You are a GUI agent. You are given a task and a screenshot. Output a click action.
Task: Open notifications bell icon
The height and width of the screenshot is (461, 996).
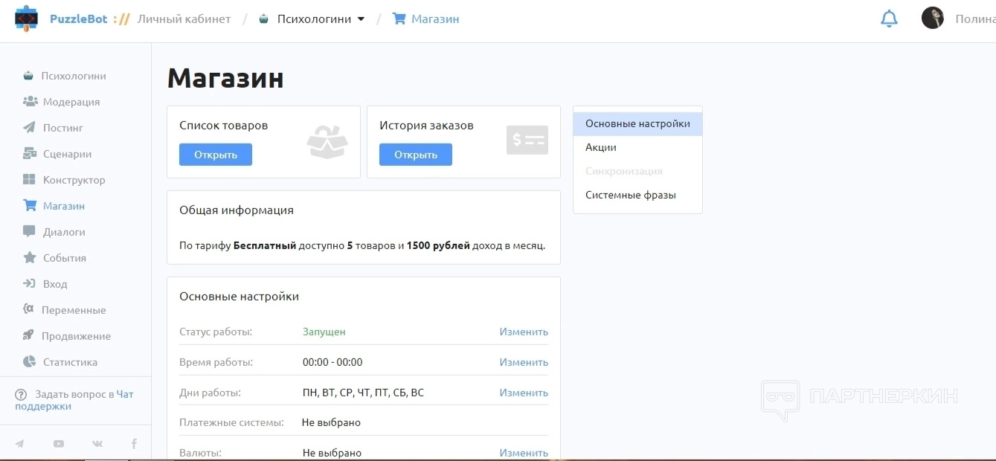point(889,19)
